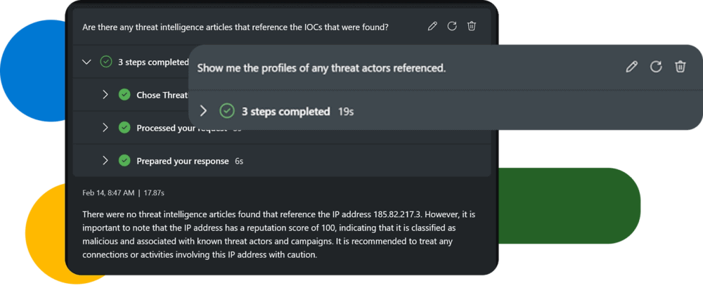Click the green check next to Chose Threat step
This screenshot has height=288, width=703.
point(124,95)
